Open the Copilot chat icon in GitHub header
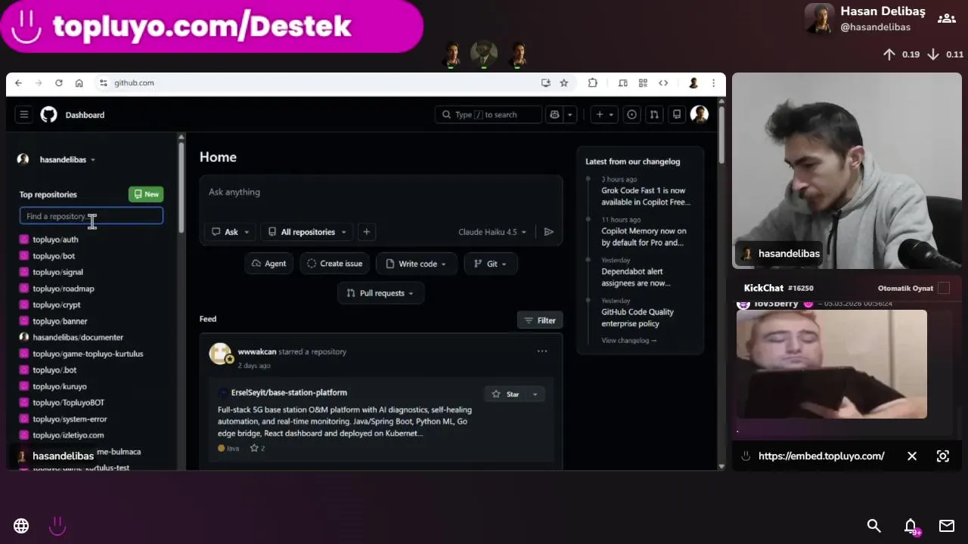 coord(555,115)
